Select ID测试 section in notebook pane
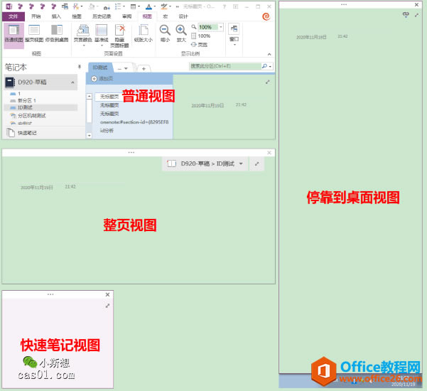 coord(40,107)
